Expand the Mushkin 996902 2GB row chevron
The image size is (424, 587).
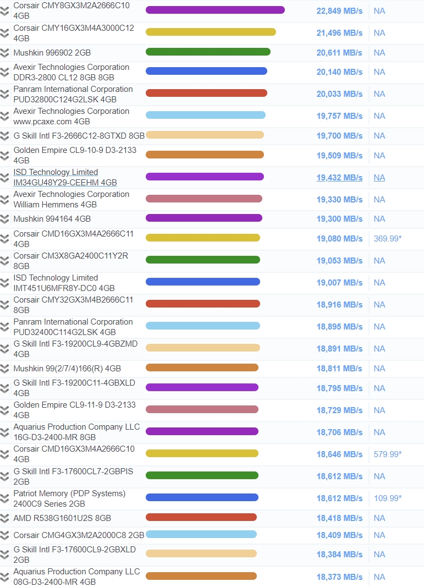[4, 53]
